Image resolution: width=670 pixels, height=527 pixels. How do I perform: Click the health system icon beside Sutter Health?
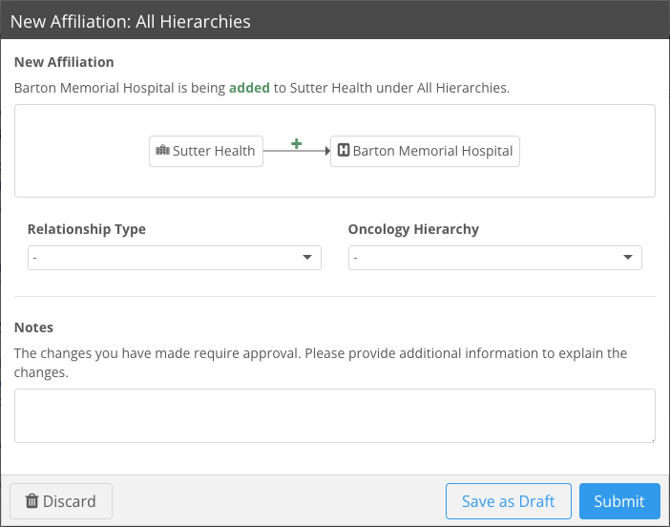coord(162,151)
